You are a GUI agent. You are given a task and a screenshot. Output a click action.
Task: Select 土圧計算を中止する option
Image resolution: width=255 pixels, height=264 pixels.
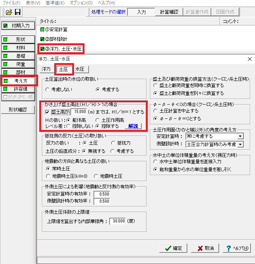[155, 111]
